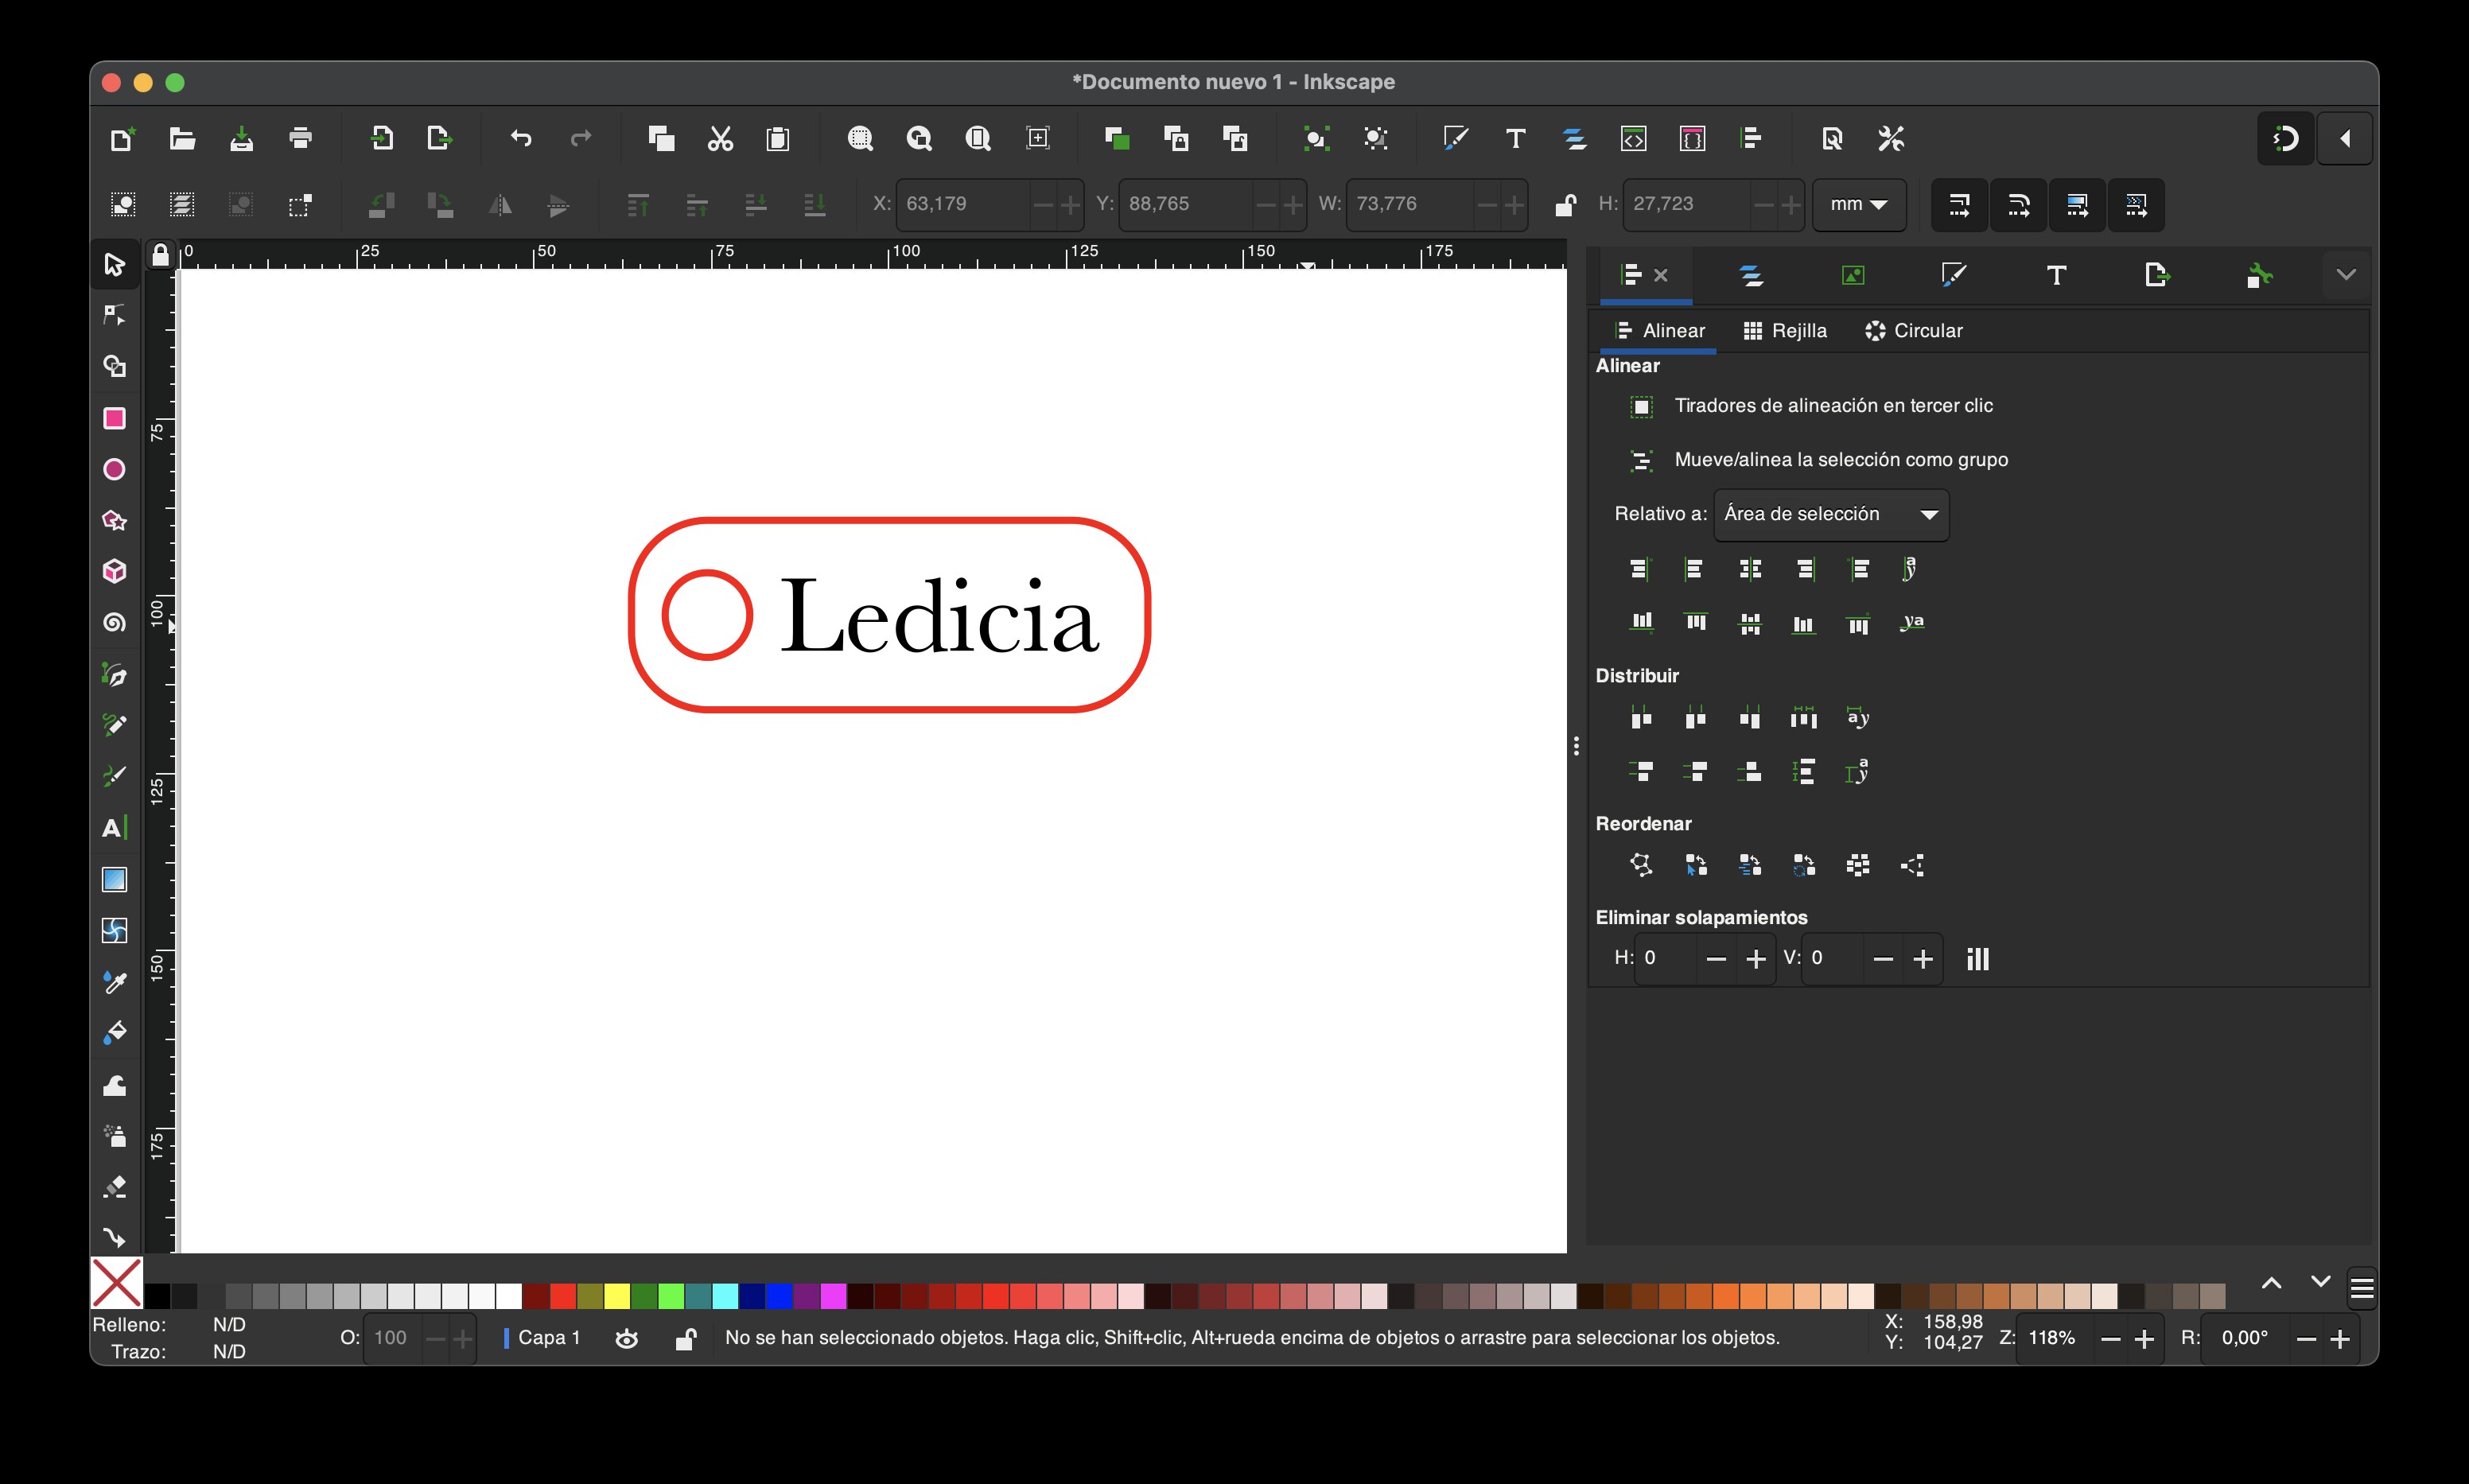Viewport: 2469px width, 1484px height.
Task: Switch to the Circular tab
Action: coord(1914,331)
